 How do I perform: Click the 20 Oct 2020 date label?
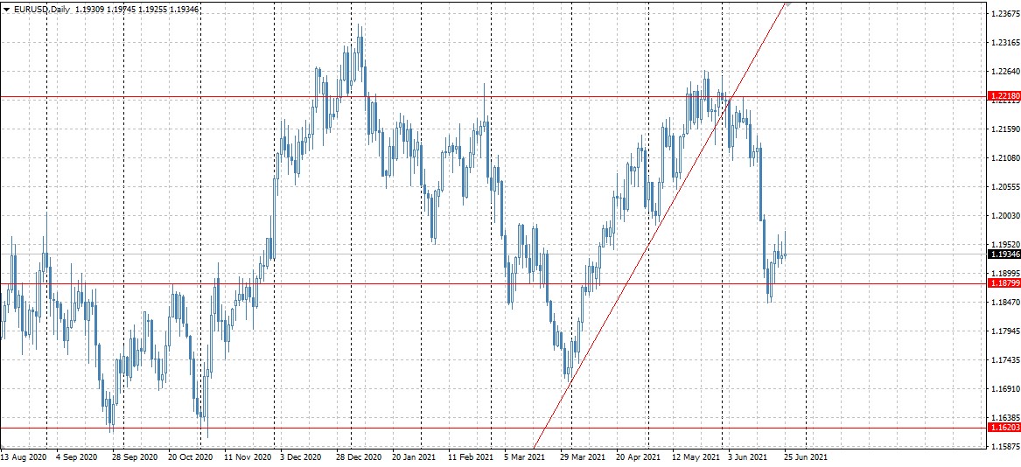[x=191, y=457]
